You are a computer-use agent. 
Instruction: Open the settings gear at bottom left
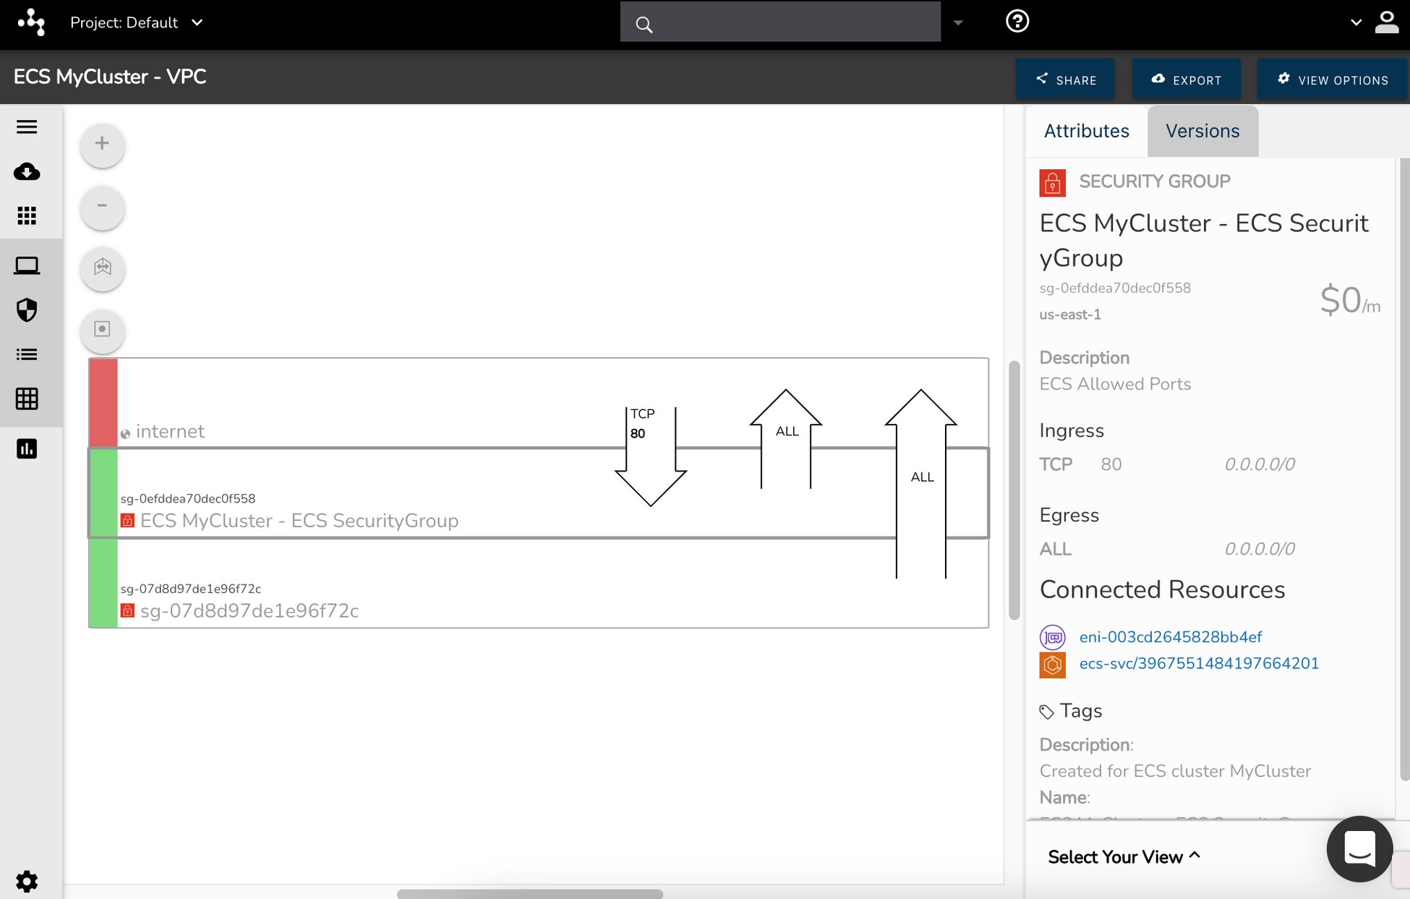pyautogui.click(x=27, y=881)
